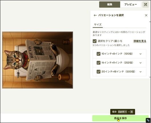Screen dimensions: 151x123
Task: Select the cat reading newspaper artwork
Action: click(37, 60)
